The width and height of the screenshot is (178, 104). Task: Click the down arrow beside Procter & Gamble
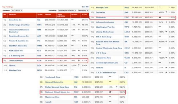[79, 41]
